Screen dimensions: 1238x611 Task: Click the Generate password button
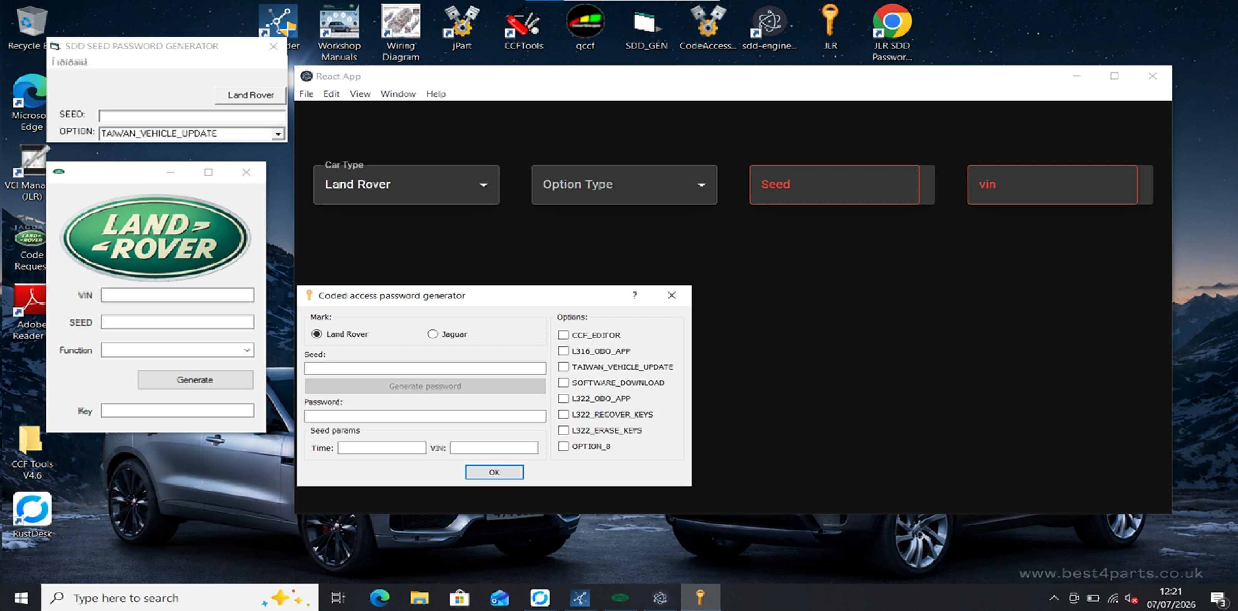tap(425, 386)
